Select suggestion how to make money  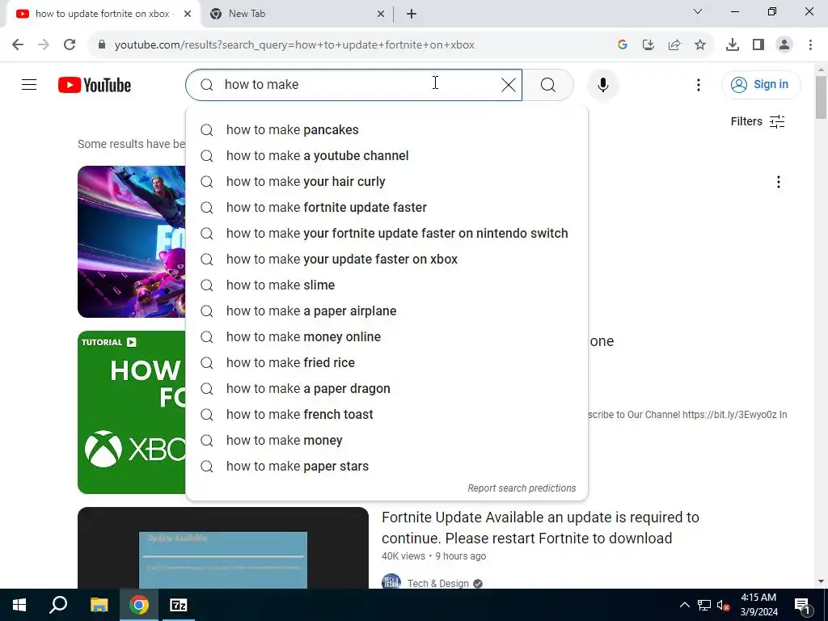[x=387, y=441]
